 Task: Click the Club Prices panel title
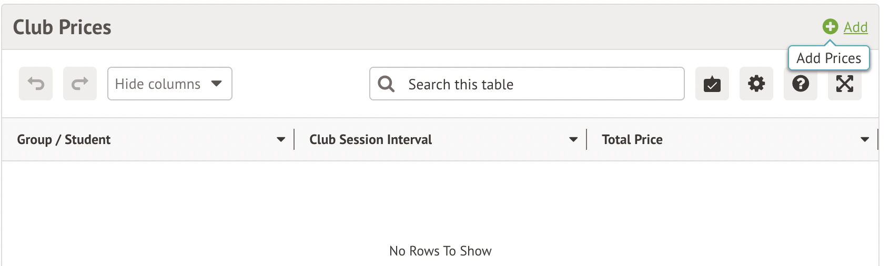coord(62,27)
